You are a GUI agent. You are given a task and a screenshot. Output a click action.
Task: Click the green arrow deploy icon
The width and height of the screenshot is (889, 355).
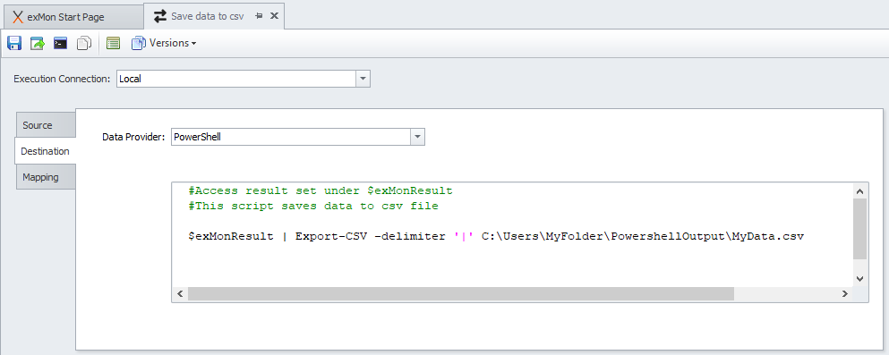tap(38, 43)
